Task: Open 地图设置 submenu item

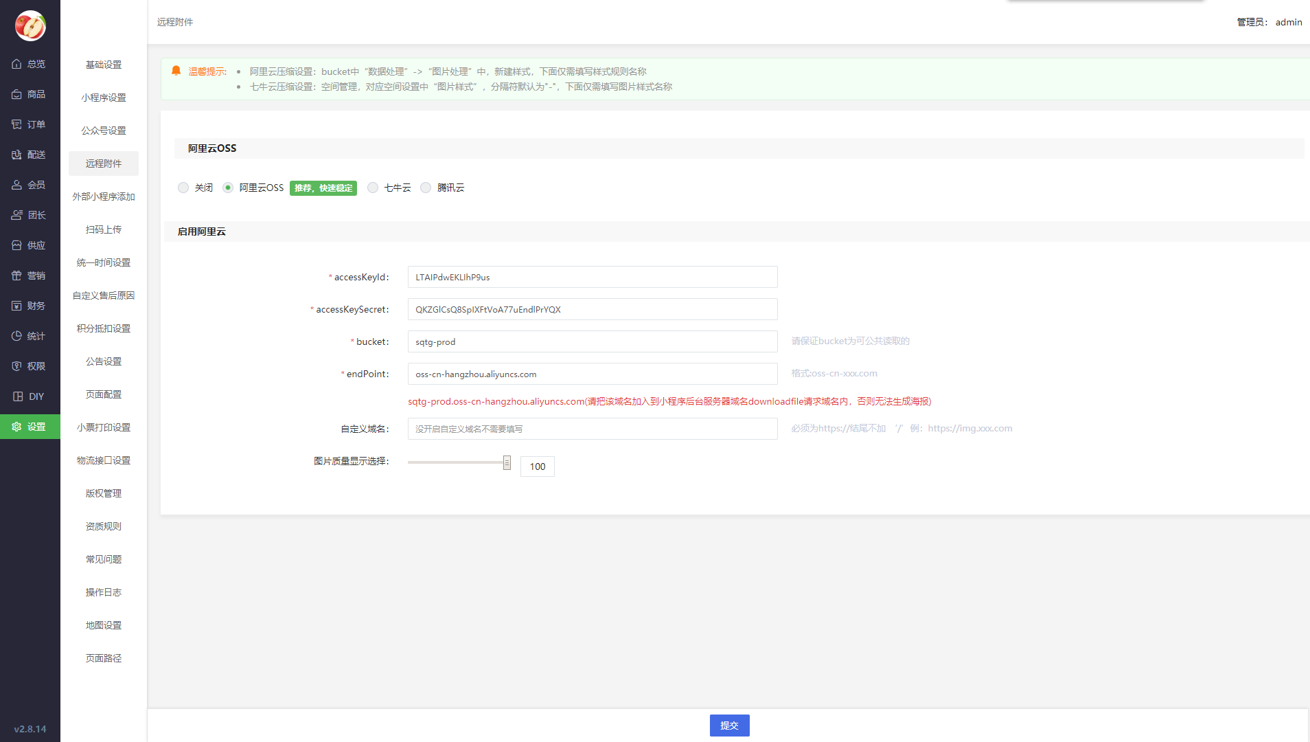Action: pos(104,625)
